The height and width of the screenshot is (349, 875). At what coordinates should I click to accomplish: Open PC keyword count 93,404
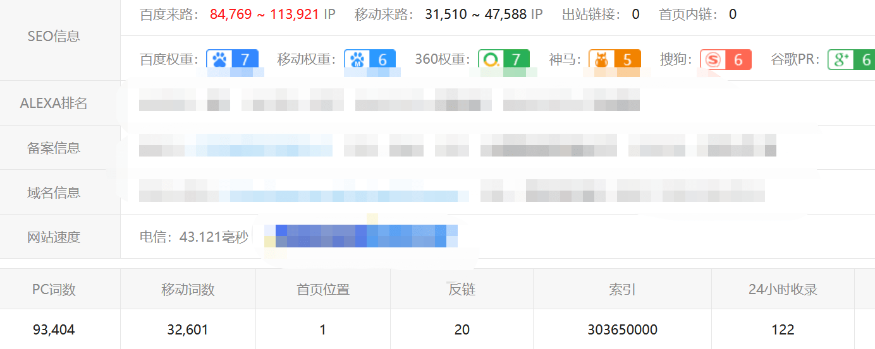pyautogui.click(x=54, y=329)
